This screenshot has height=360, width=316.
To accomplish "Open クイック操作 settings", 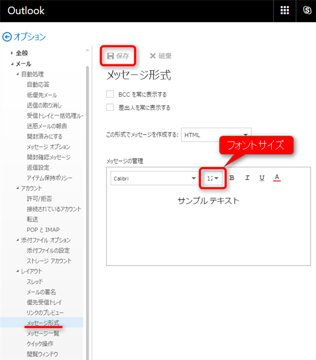I will coord(40,344).
